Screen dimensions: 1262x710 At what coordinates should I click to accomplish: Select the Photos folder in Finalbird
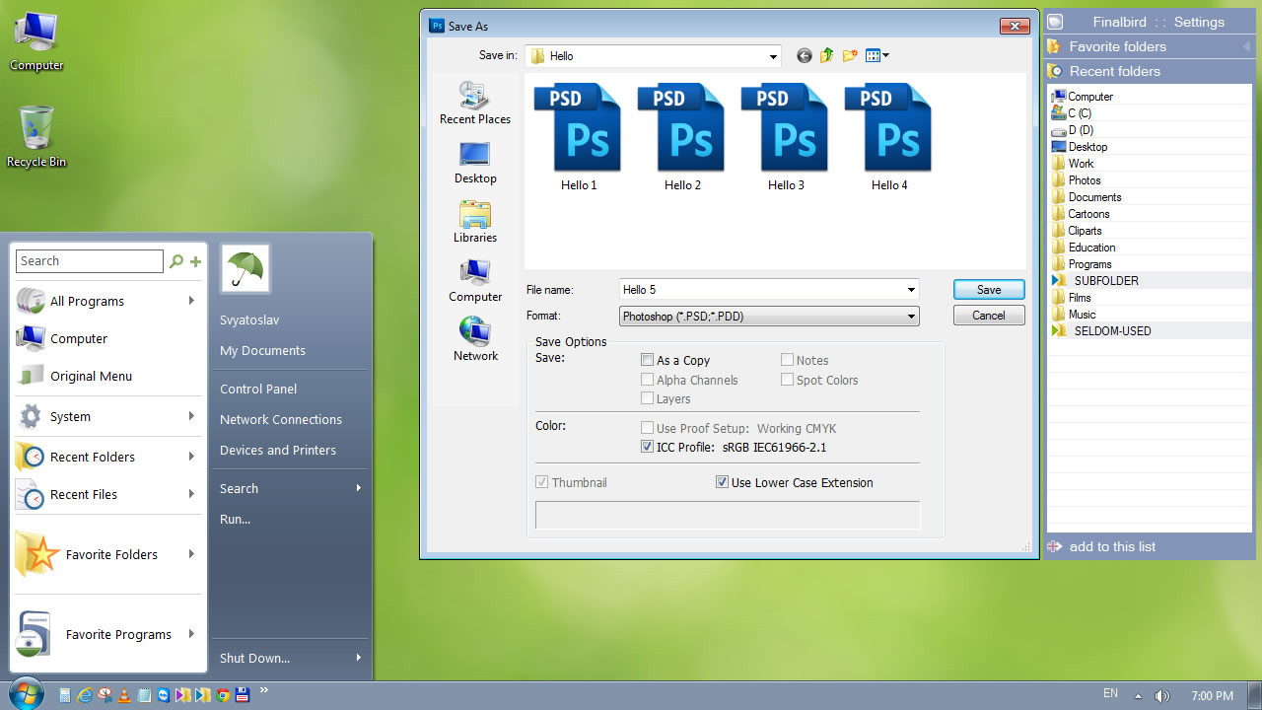pos(1150,180)
